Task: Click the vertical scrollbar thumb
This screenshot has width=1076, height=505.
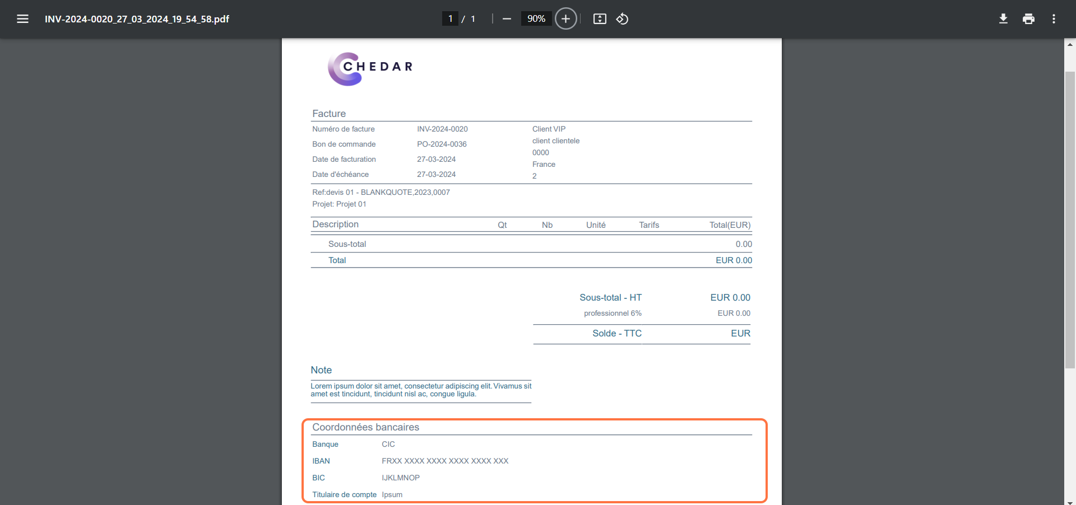Action: point(1070,219)
